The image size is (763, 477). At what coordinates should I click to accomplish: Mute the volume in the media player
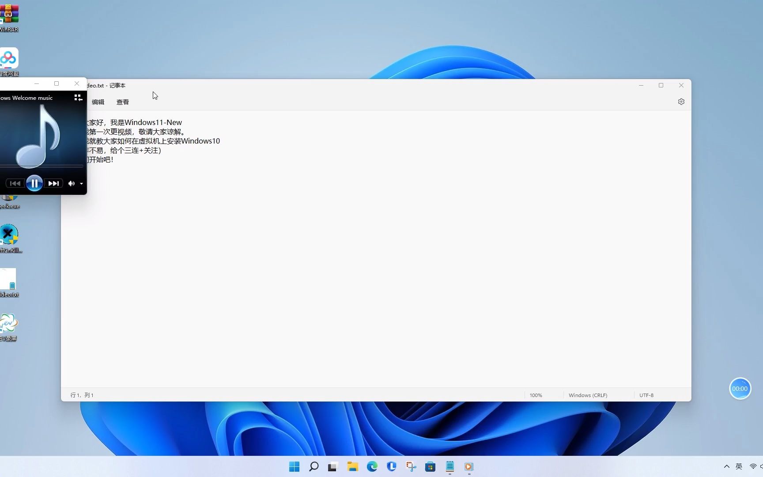[x=71, y=183]
